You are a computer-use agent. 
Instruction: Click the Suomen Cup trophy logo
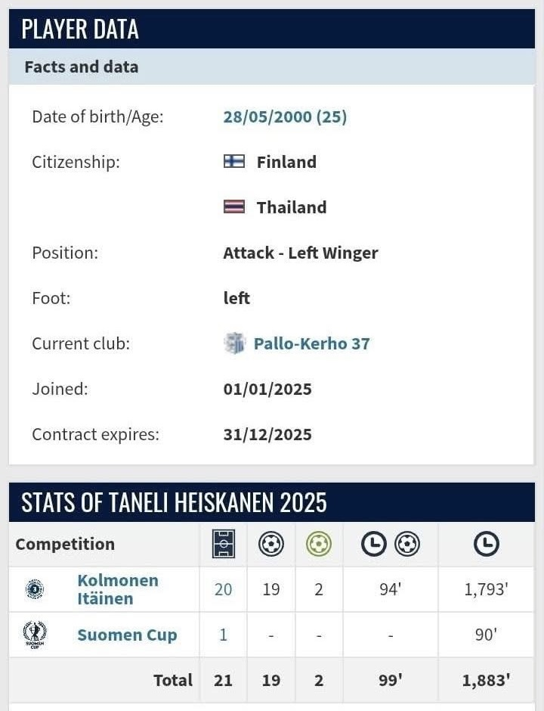point(35,635)
